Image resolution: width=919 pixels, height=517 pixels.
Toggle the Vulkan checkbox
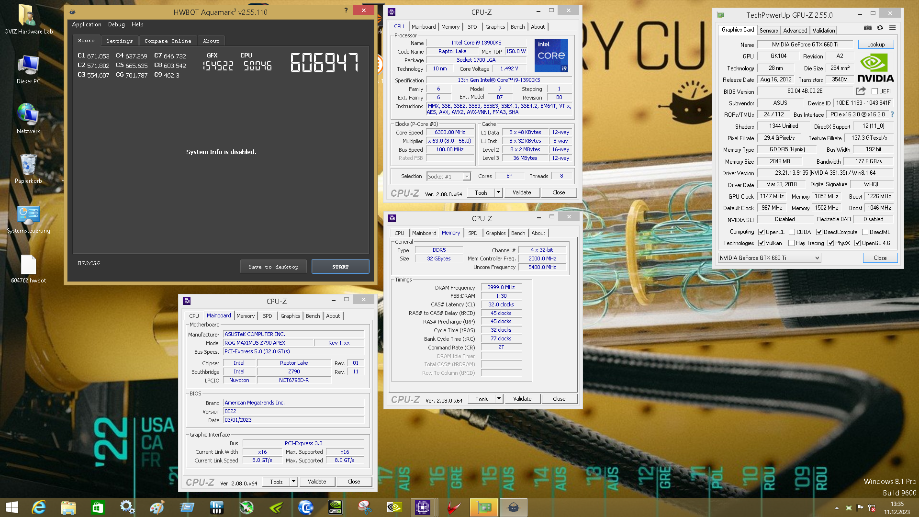point(761,243)
